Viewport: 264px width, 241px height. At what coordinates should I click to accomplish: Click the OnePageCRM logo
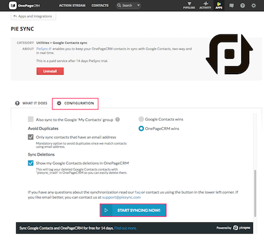pyautogui.click(x=24, y=5)
